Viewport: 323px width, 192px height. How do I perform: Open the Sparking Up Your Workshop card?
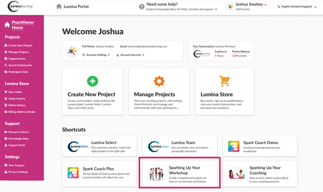click(x=180, y=174)
